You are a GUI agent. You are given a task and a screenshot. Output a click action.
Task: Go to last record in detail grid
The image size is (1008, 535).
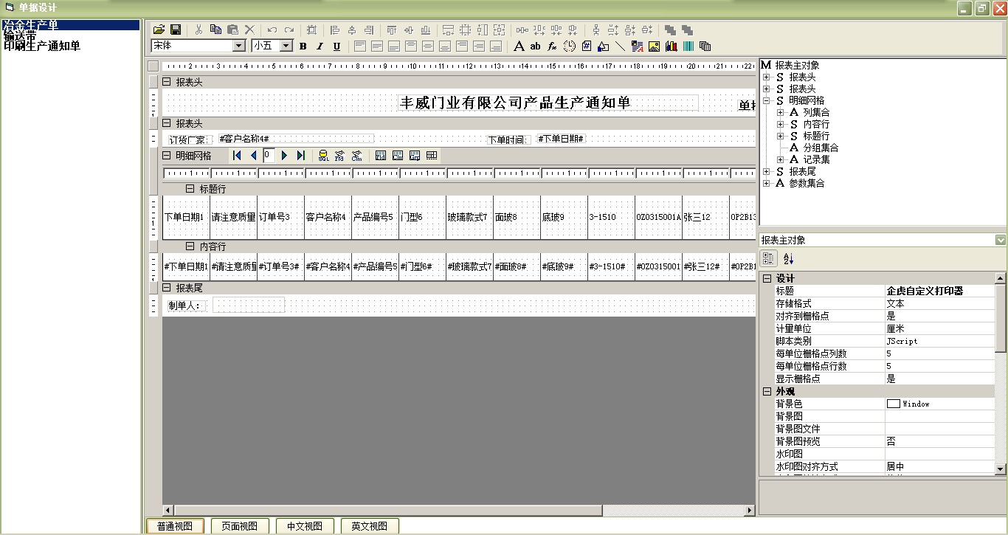pyautogui.click(x=300, y=155)
